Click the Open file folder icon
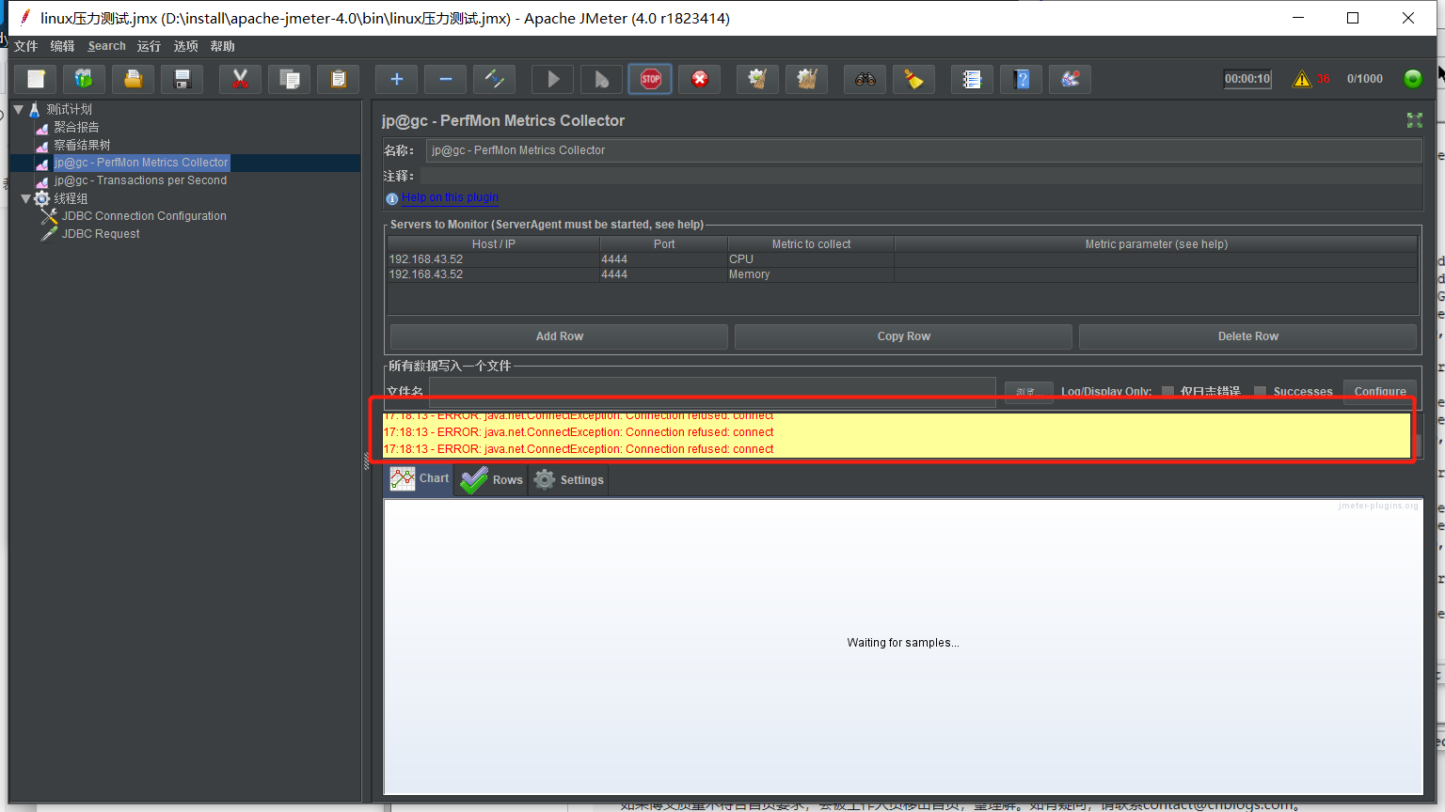Image resolution: width=1445 pixels, height=812 pixels. pos(134,79)
